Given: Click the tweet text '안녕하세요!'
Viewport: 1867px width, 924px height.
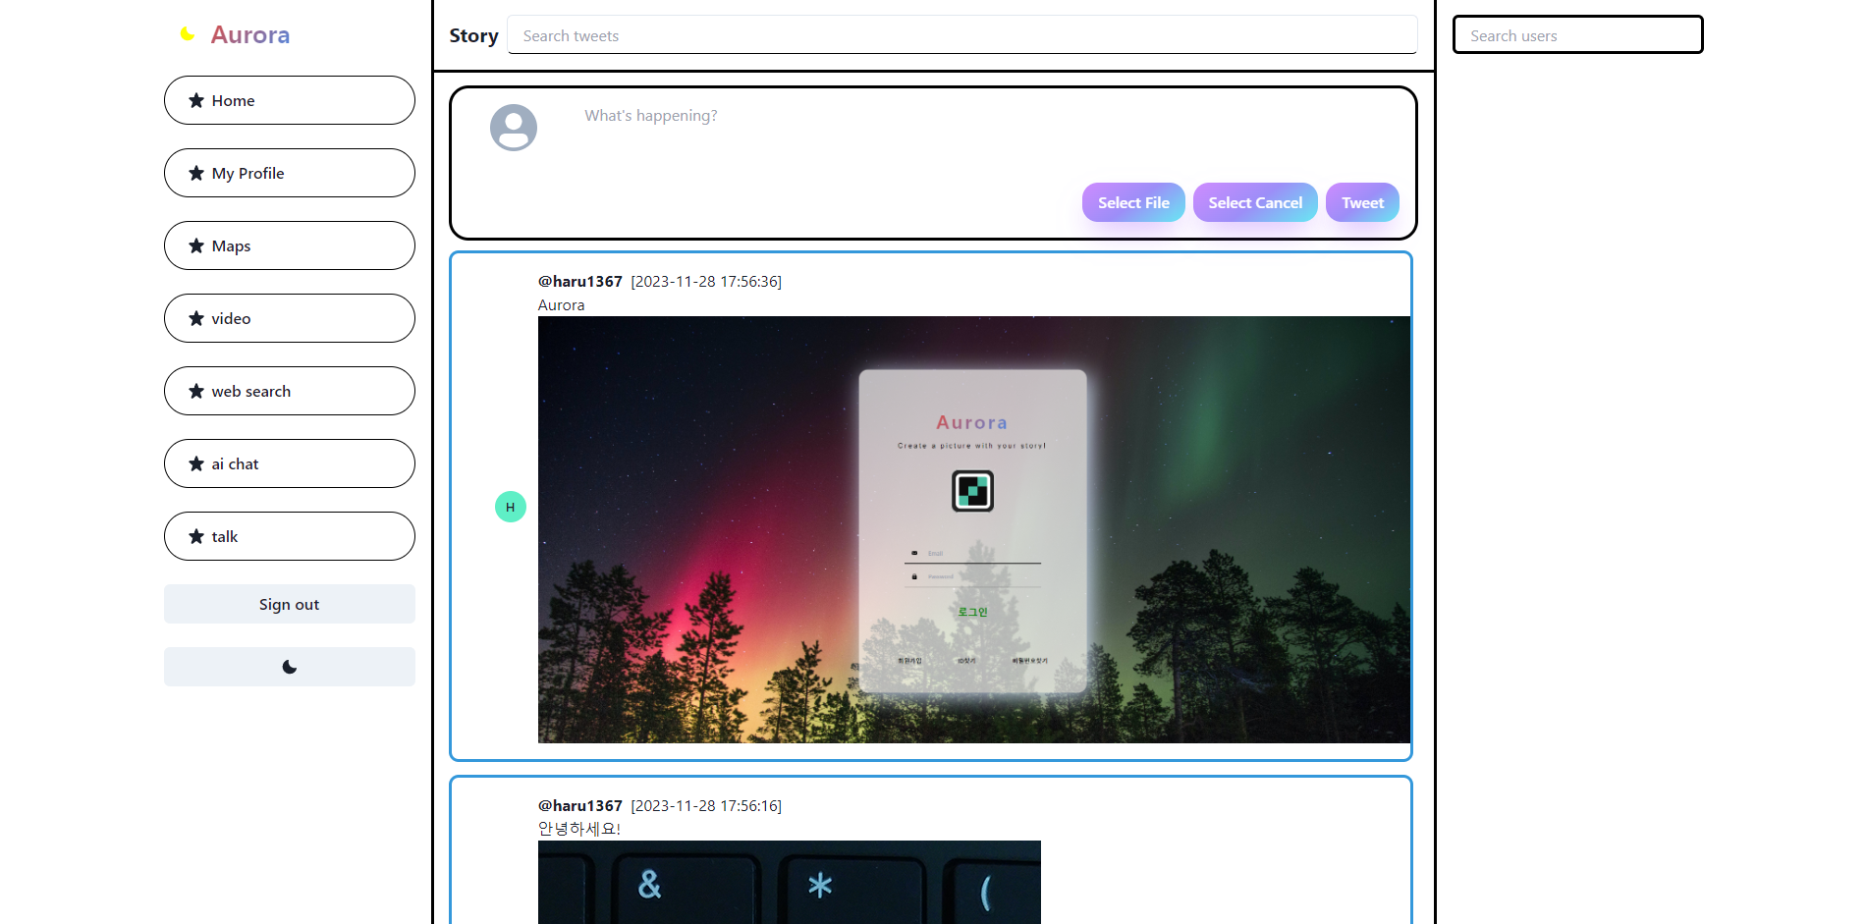Looking at the screenshot, I should (579, 829).
